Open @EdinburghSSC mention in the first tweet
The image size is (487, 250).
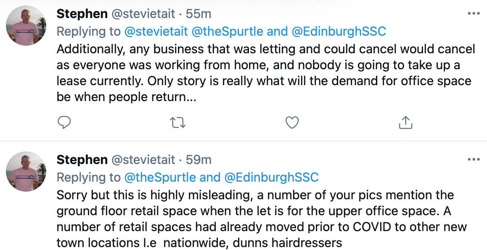(x=339, y=31)
